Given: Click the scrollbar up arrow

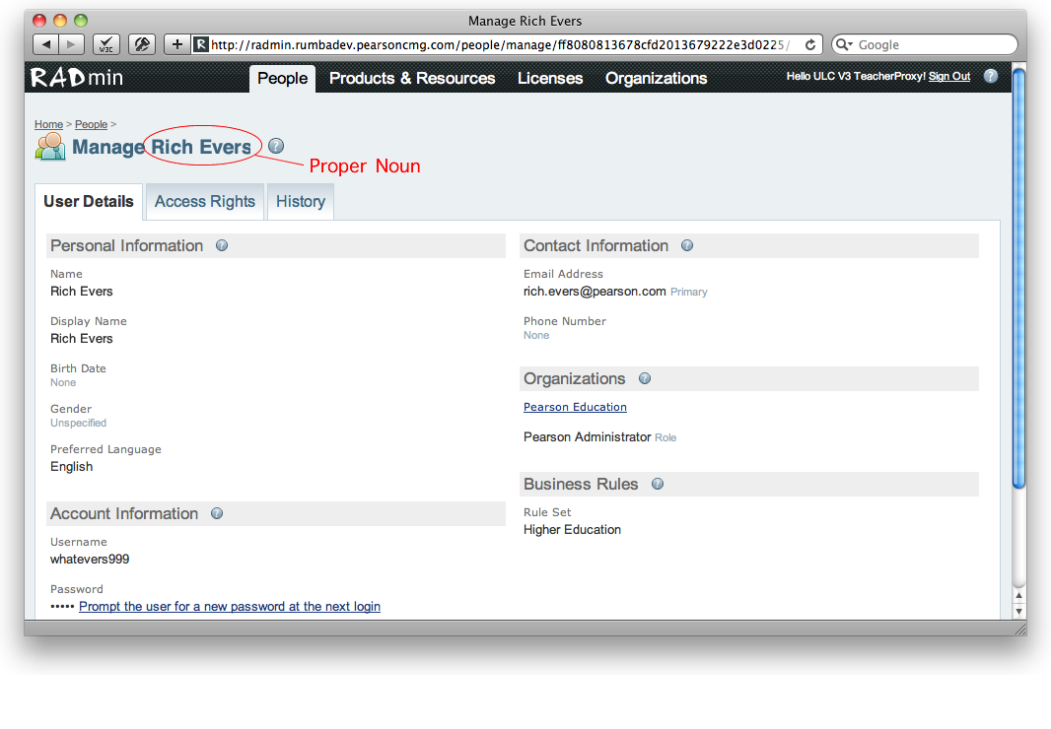Looking at the screenshot, I should [1018, 596].
